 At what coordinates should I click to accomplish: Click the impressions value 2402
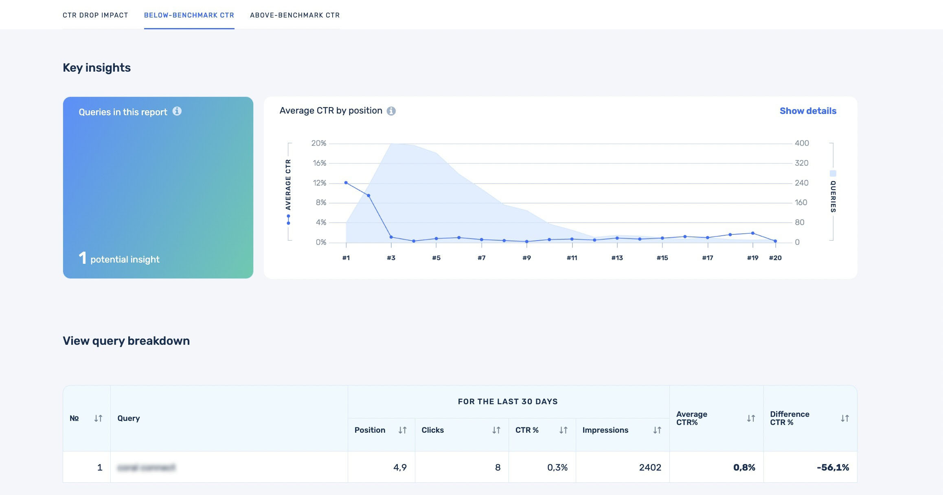[650, 467]
